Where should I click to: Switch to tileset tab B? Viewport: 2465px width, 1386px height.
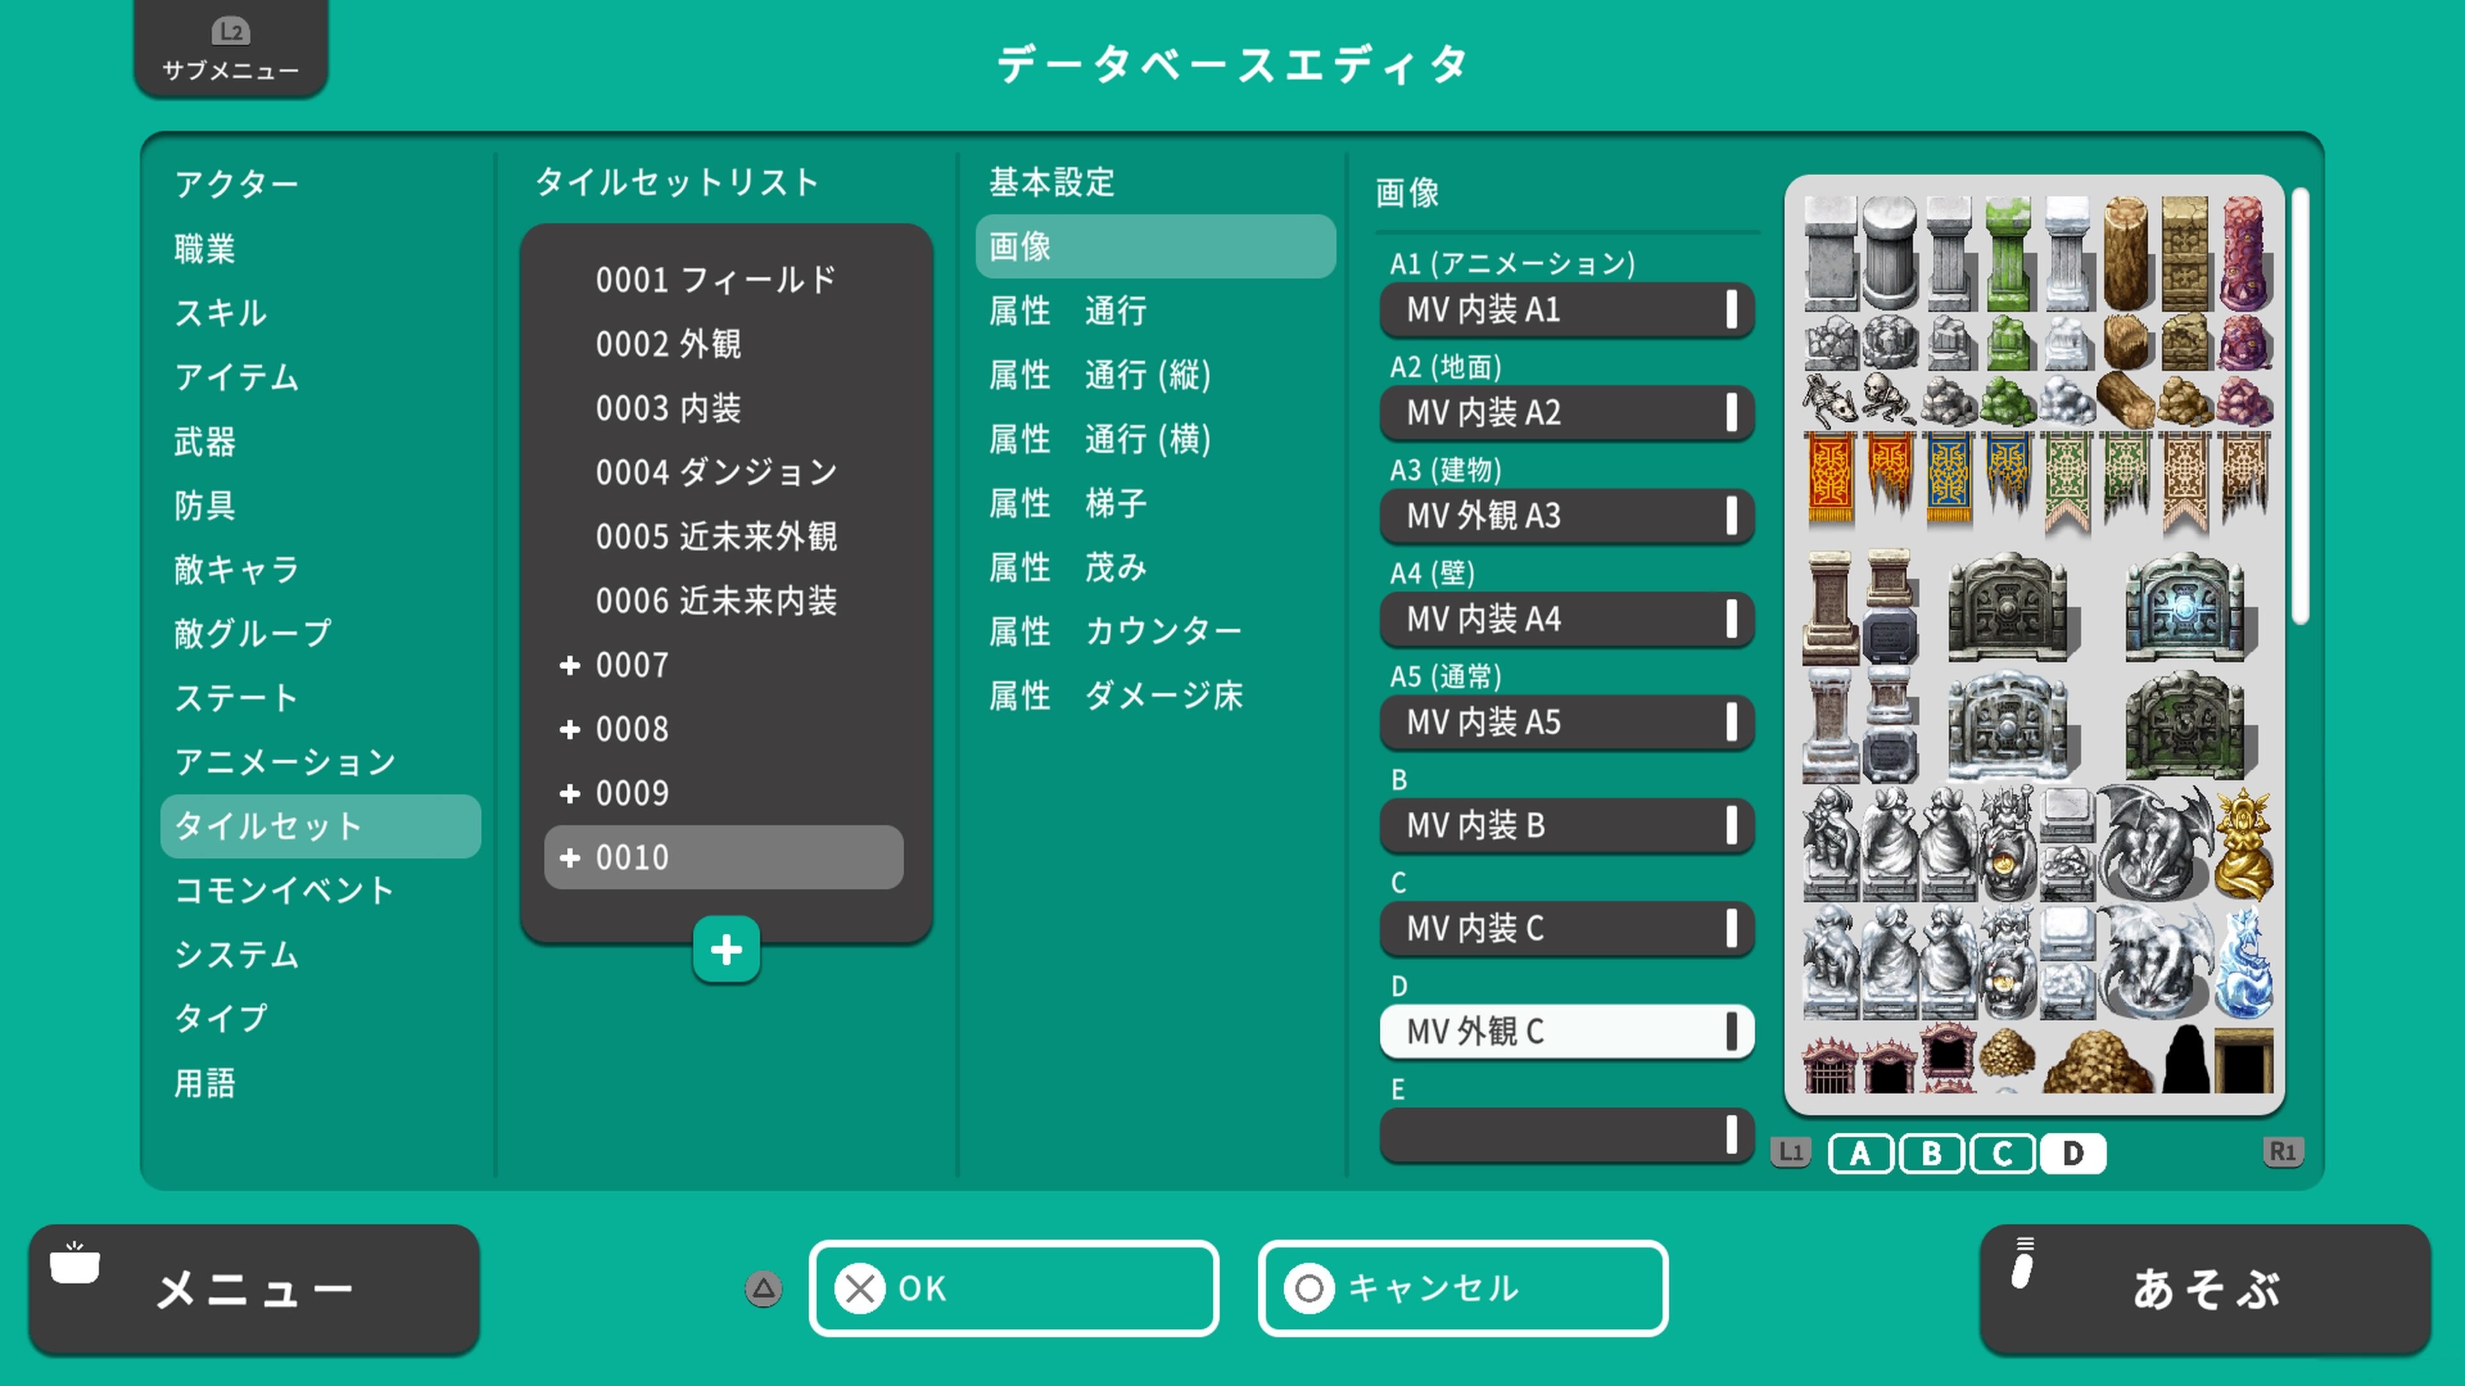coord(1931,1154)
